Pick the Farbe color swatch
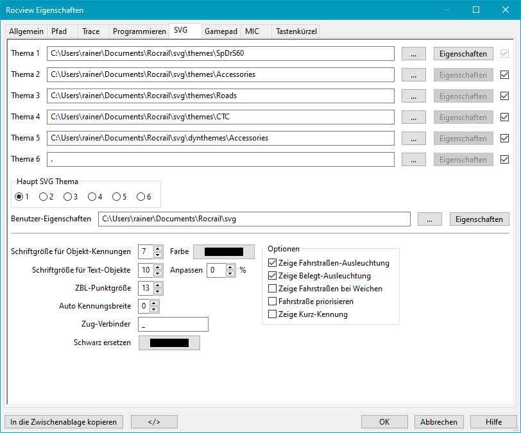This screenshot has height=433, width=521. click(x=224, y=252)
